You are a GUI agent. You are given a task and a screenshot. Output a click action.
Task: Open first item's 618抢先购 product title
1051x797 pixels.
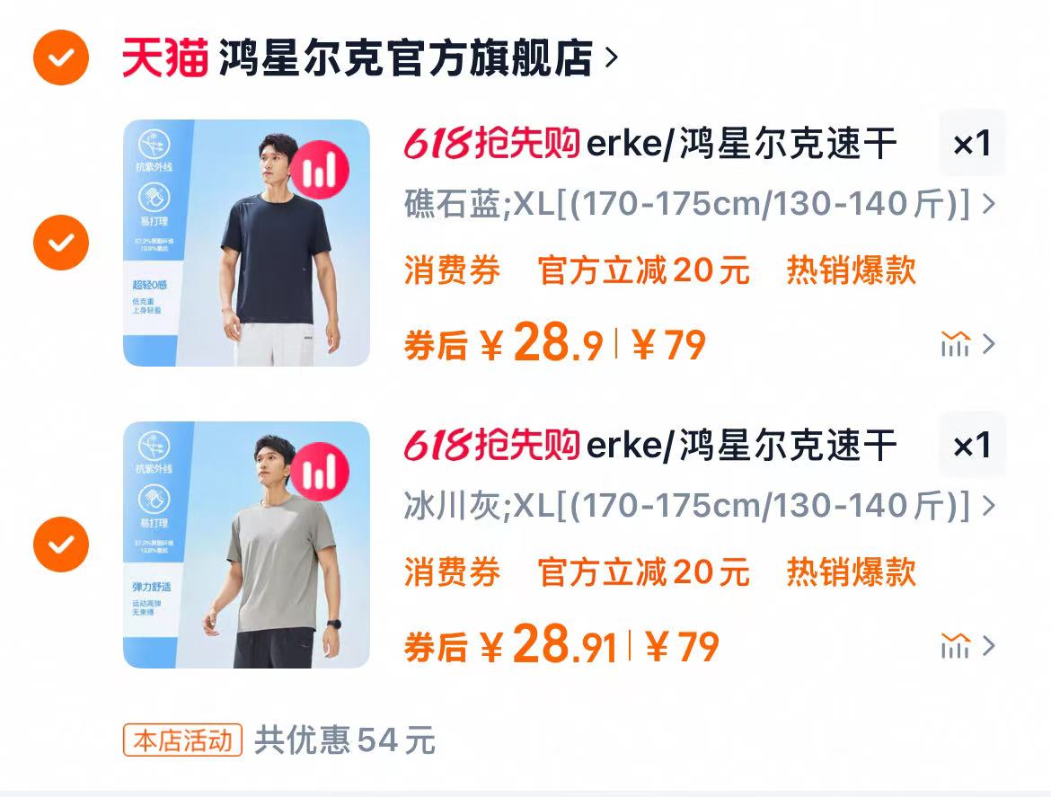click(650, 144)
